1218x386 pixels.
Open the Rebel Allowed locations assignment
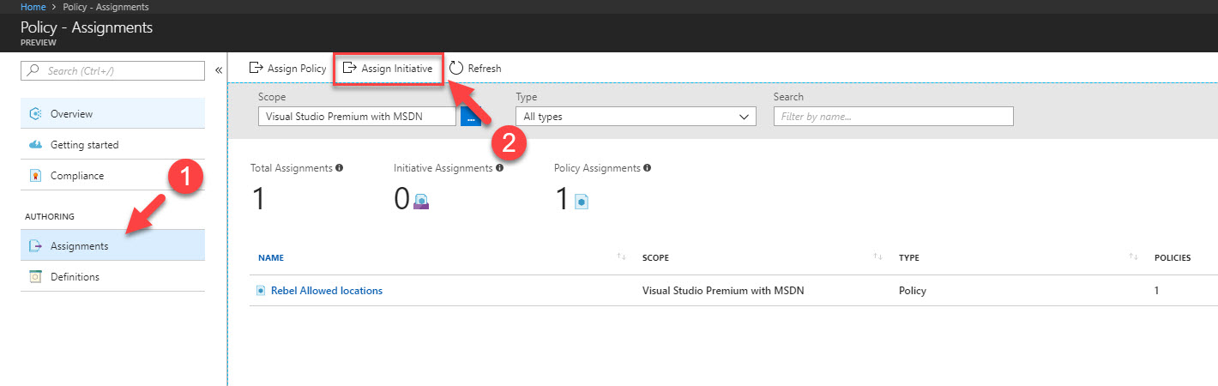(x=327, y=290)
